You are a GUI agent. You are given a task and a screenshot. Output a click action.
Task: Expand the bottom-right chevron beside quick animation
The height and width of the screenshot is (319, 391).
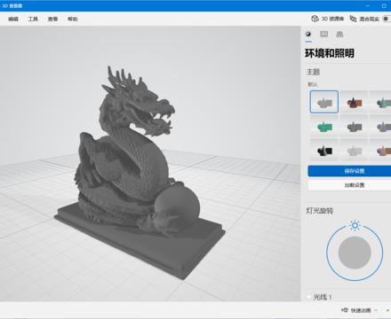[387, 310]
